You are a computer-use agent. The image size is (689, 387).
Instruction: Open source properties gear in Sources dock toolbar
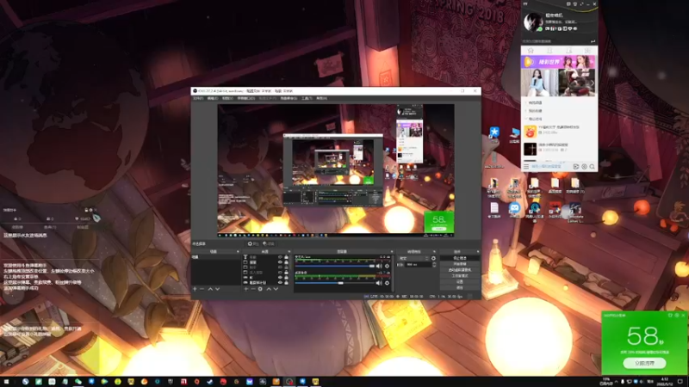(260, 289)
